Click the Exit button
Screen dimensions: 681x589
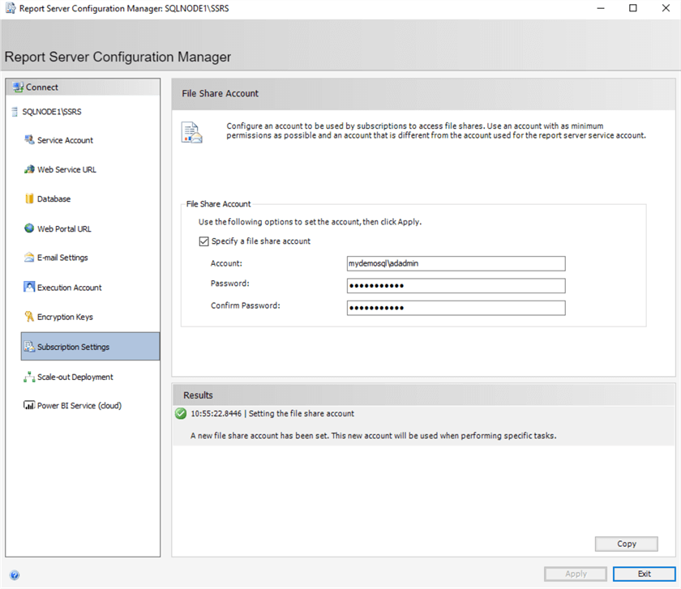click(644, 574)
